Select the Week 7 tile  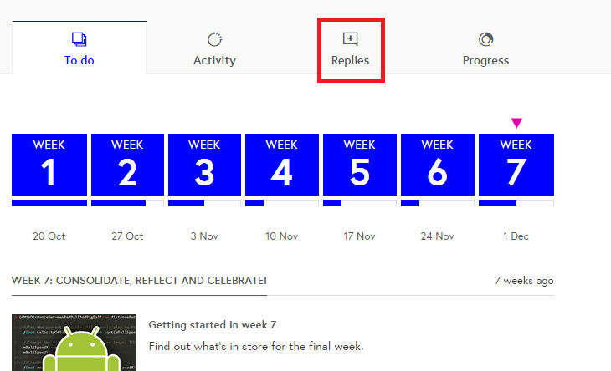[516, 165]
